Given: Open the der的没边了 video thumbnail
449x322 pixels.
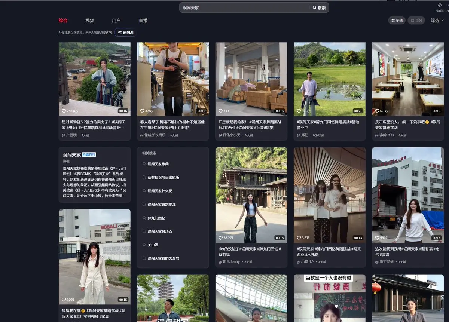Looking at the screenshot, I should pos(251,195).
